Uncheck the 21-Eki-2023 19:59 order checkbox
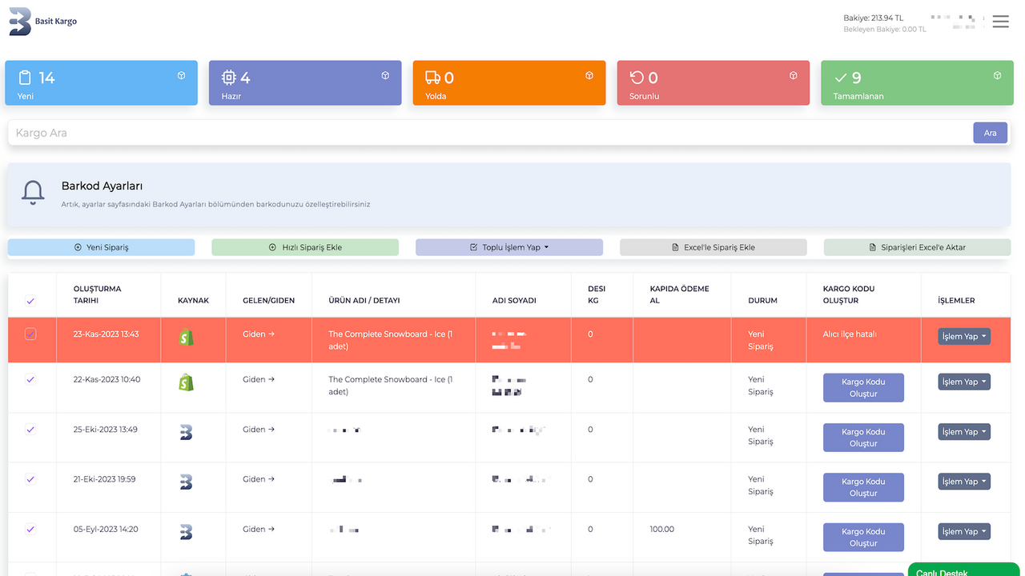The height and width of the screenshot is (576, 1025). [x=30, y=479]
